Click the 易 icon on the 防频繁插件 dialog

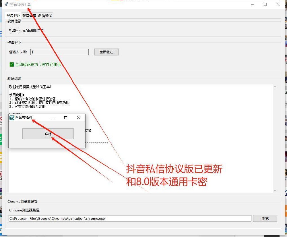[x=11, y=118]
